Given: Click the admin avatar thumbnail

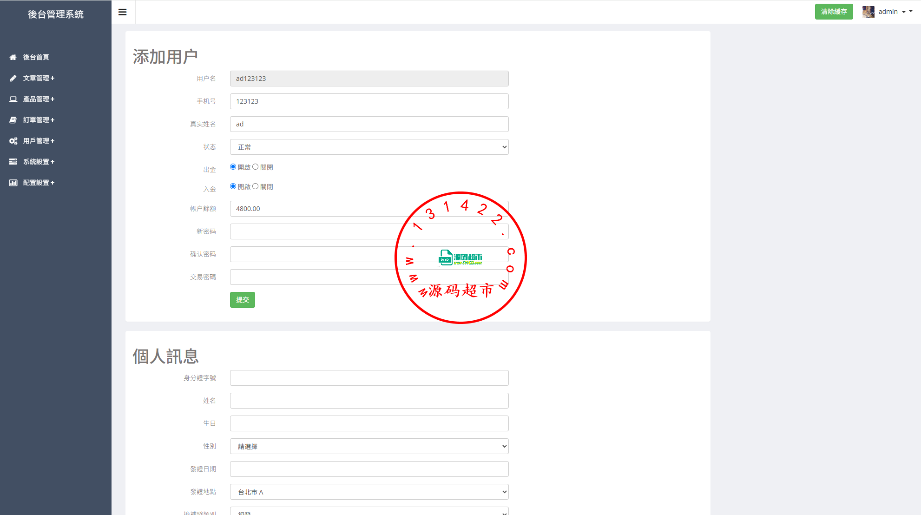Looking at the screenshot, I should click(x=868, y=12).
